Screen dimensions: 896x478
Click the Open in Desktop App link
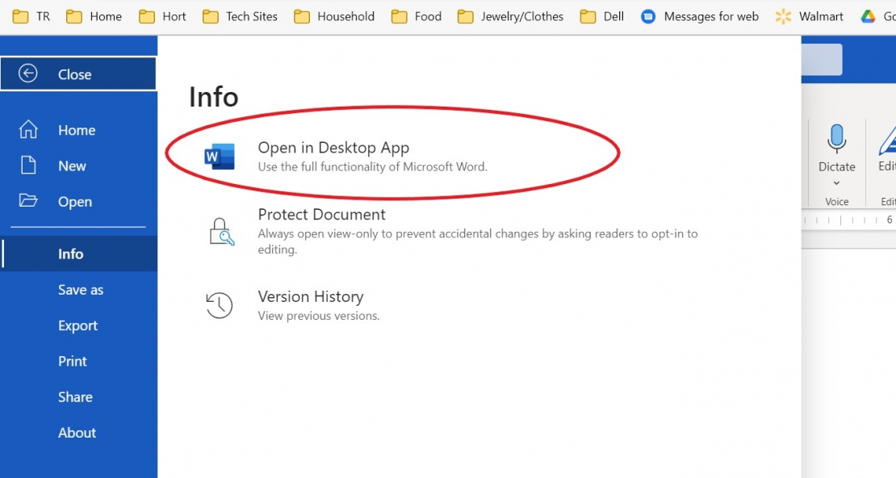[x=333, y=147]
